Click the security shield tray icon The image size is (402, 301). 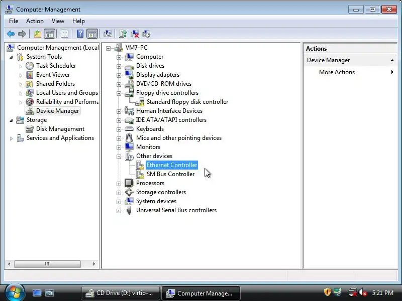point(327,292)
